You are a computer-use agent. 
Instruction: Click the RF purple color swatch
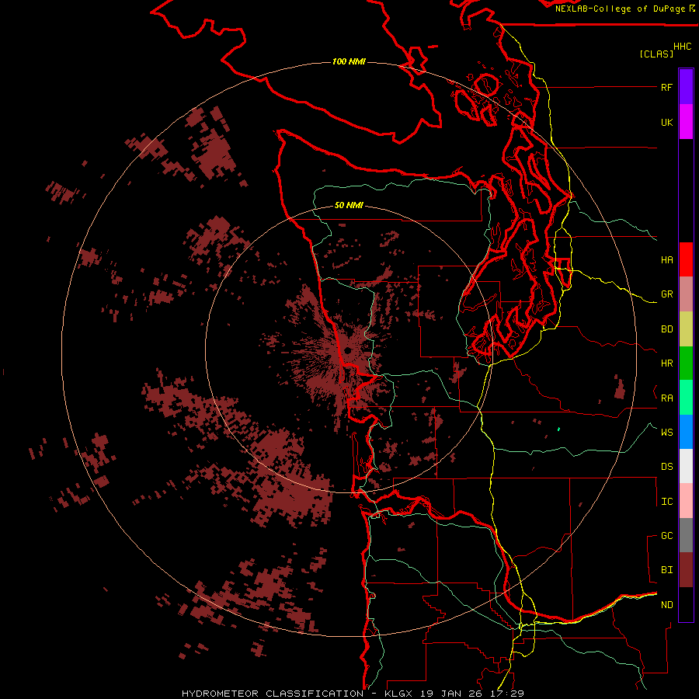click(686, 87)
